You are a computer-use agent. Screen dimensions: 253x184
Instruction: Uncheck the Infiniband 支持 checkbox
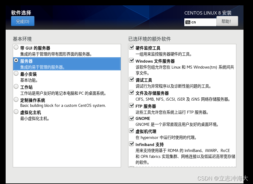pyautogui.click(x=131, y=144)
